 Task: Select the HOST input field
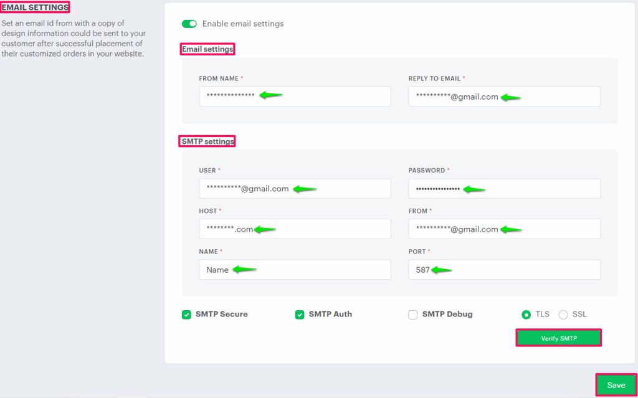(x=295, y=229)
